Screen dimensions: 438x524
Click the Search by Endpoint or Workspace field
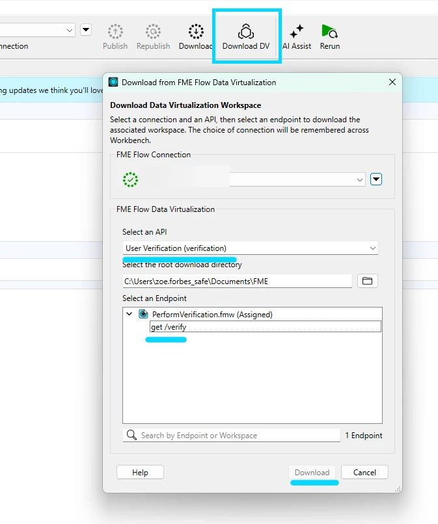coord(232,435)
